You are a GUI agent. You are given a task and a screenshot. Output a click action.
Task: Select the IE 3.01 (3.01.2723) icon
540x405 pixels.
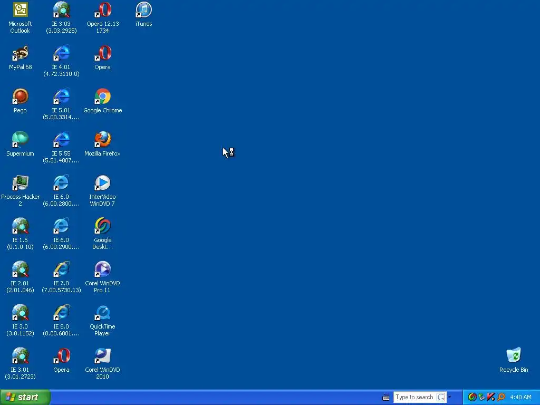click(20, 356)
